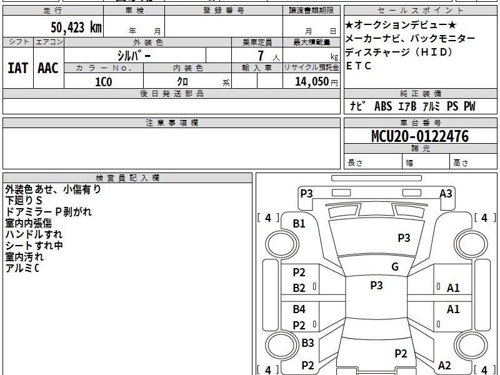500x375 pixels.
Task: Click the セールスポイント header
Action: pyautogui.click(x=420, y=11)
